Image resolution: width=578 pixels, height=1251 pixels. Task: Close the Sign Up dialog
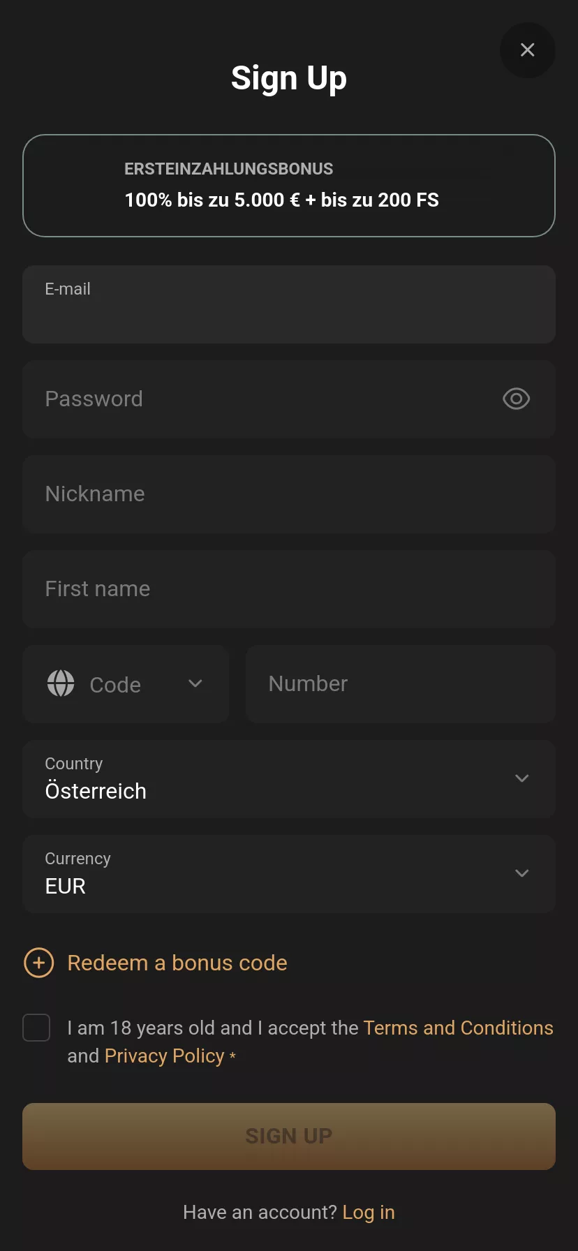point(528,50)
